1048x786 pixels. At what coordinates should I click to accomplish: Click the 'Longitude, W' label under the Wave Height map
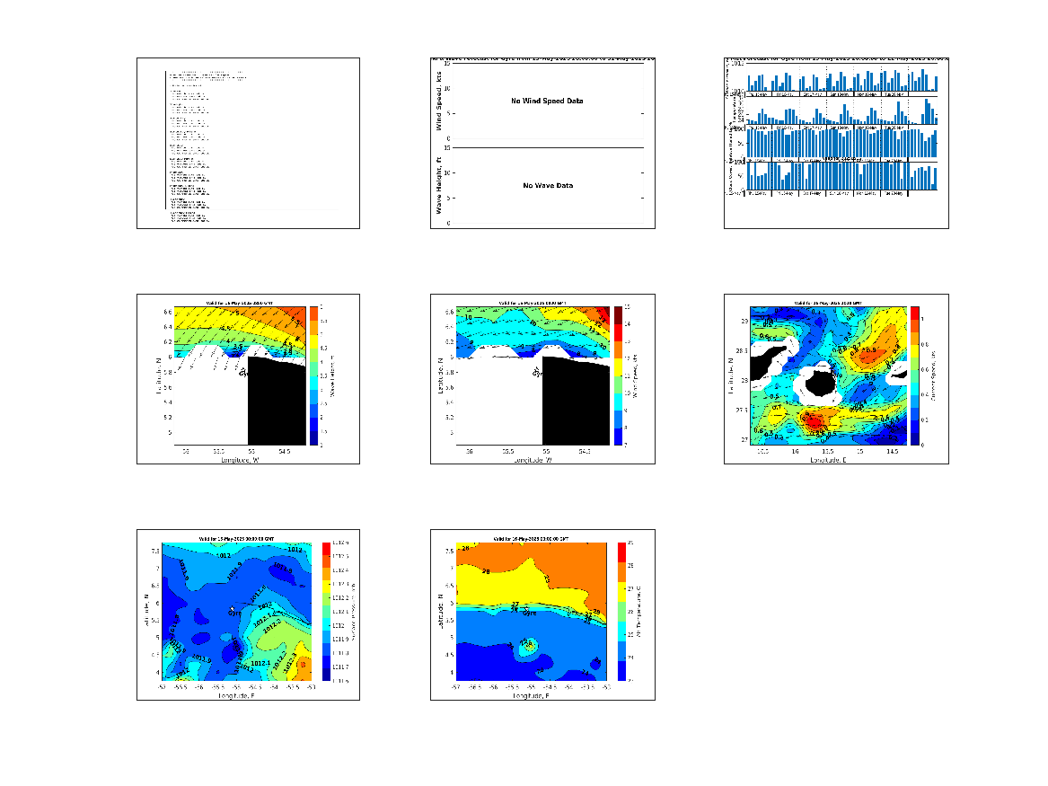pyautogui.click(x=240, y=460)
